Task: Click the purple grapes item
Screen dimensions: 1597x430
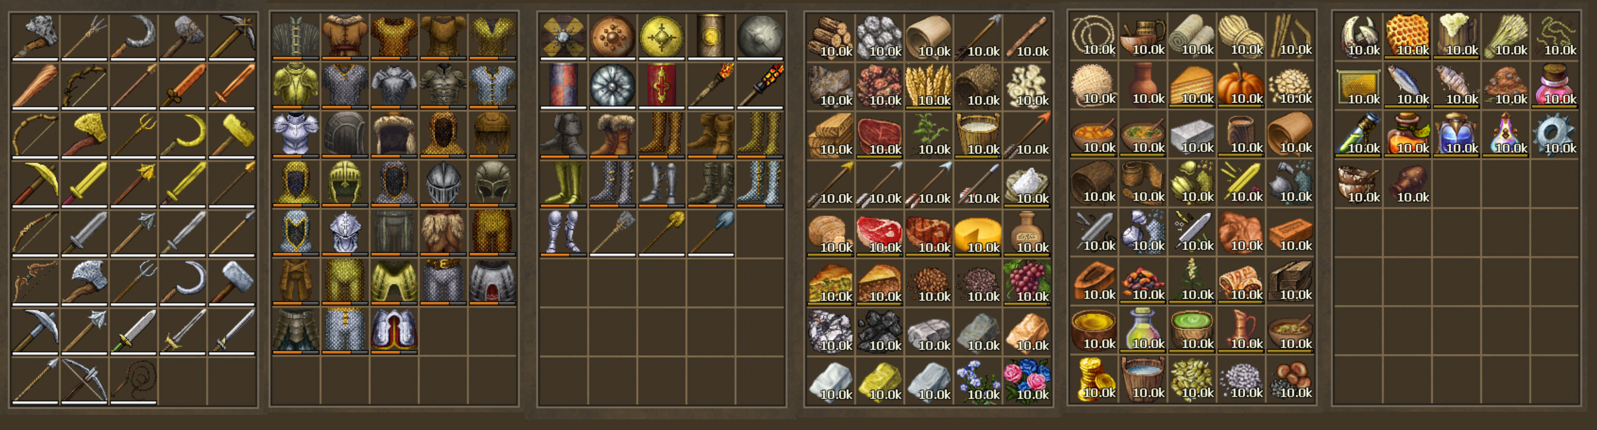Action: click(1027, 282)
